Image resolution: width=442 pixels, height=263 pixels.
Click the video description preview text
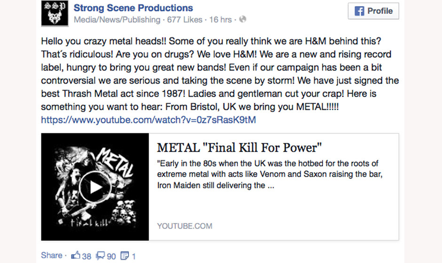268,174
